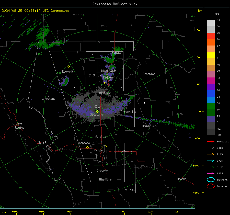Click the yellow V marker near Calgary
Screen dimensions: 230x215
pos(106,146)
